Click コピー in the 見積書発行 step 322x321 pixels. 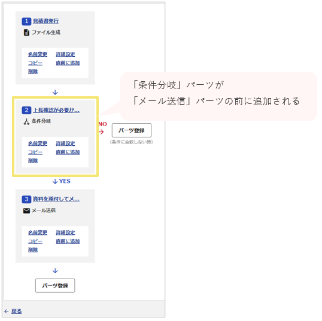tap(35, 63)
